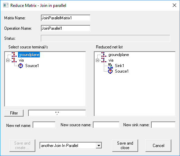
Task: Click the filter pattern text field
Action: click(x=57, y=113)
